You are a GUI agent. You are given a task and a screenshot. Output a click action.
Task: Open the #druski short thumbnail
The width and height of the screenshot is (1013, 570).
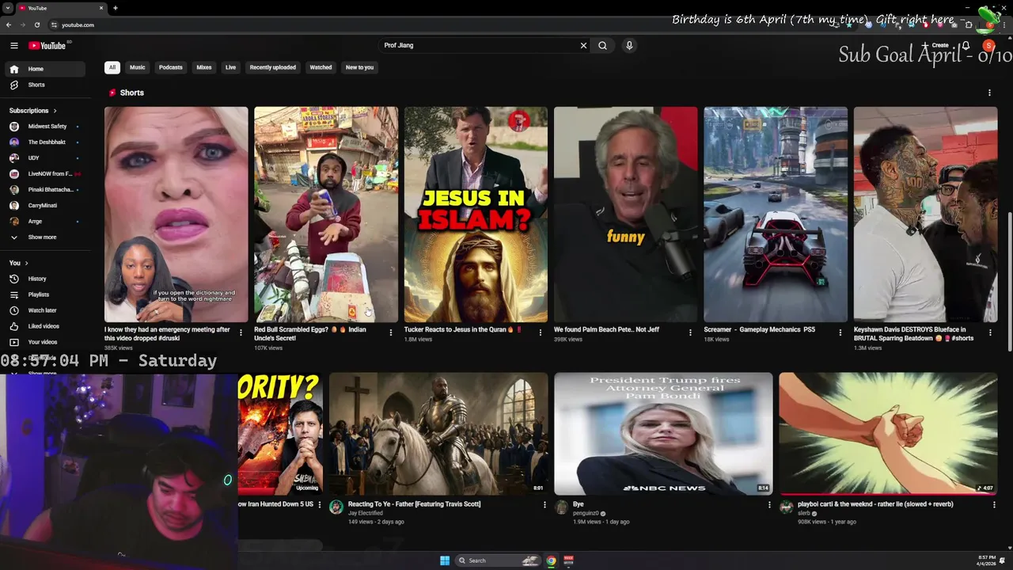tap(176, 215)
